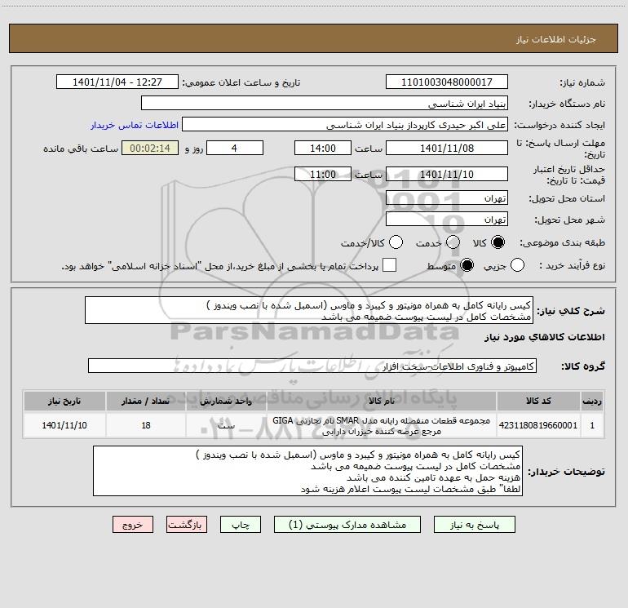This screenshot has height=608, width=628.
Task: Toggle the اسناد خزانه اسلامی payment checkbox
Action: 389,265
